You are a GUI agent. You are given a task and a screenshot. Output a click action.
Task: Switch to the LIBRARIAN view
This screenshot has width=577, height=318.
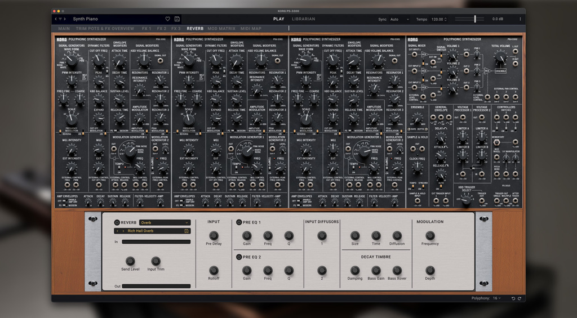[x=303, y=19]
